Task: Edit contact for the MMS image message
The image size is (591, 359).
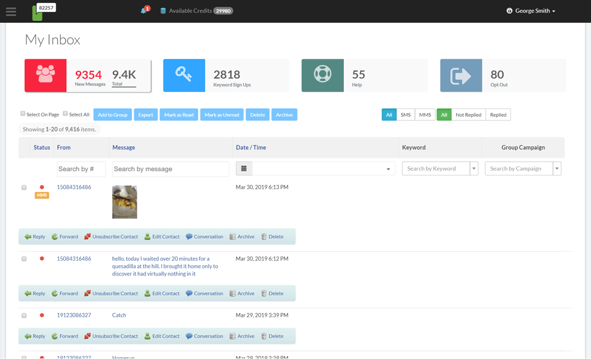Action: [162, 237]
